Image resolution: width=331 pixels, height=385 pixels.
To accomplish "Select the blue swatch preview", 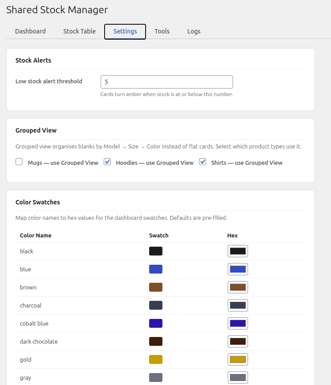I will coord(156,269).
